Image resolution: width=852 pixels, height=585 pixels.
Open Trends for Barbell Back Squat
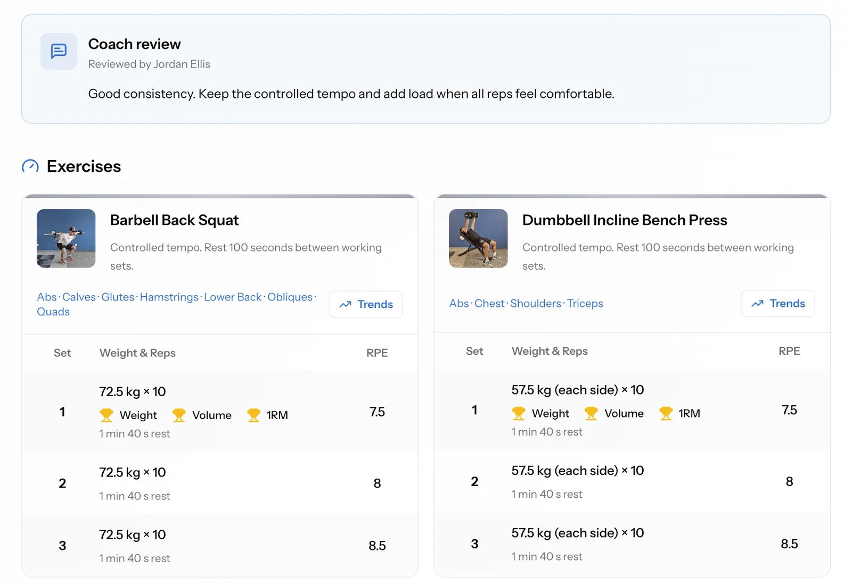pos(366,304)
